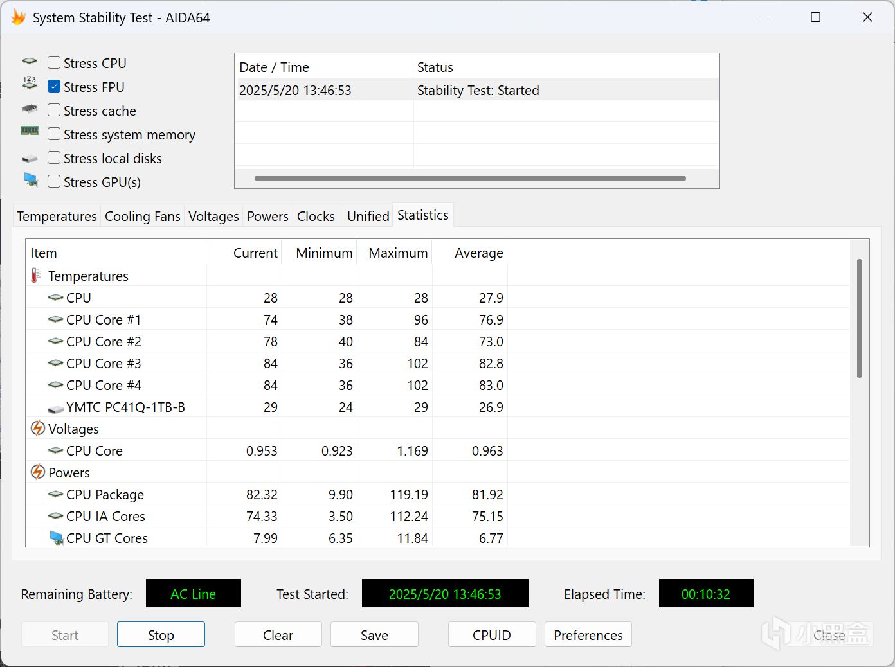Select the Voltages tab
The image size is (895, 667).
213,216
